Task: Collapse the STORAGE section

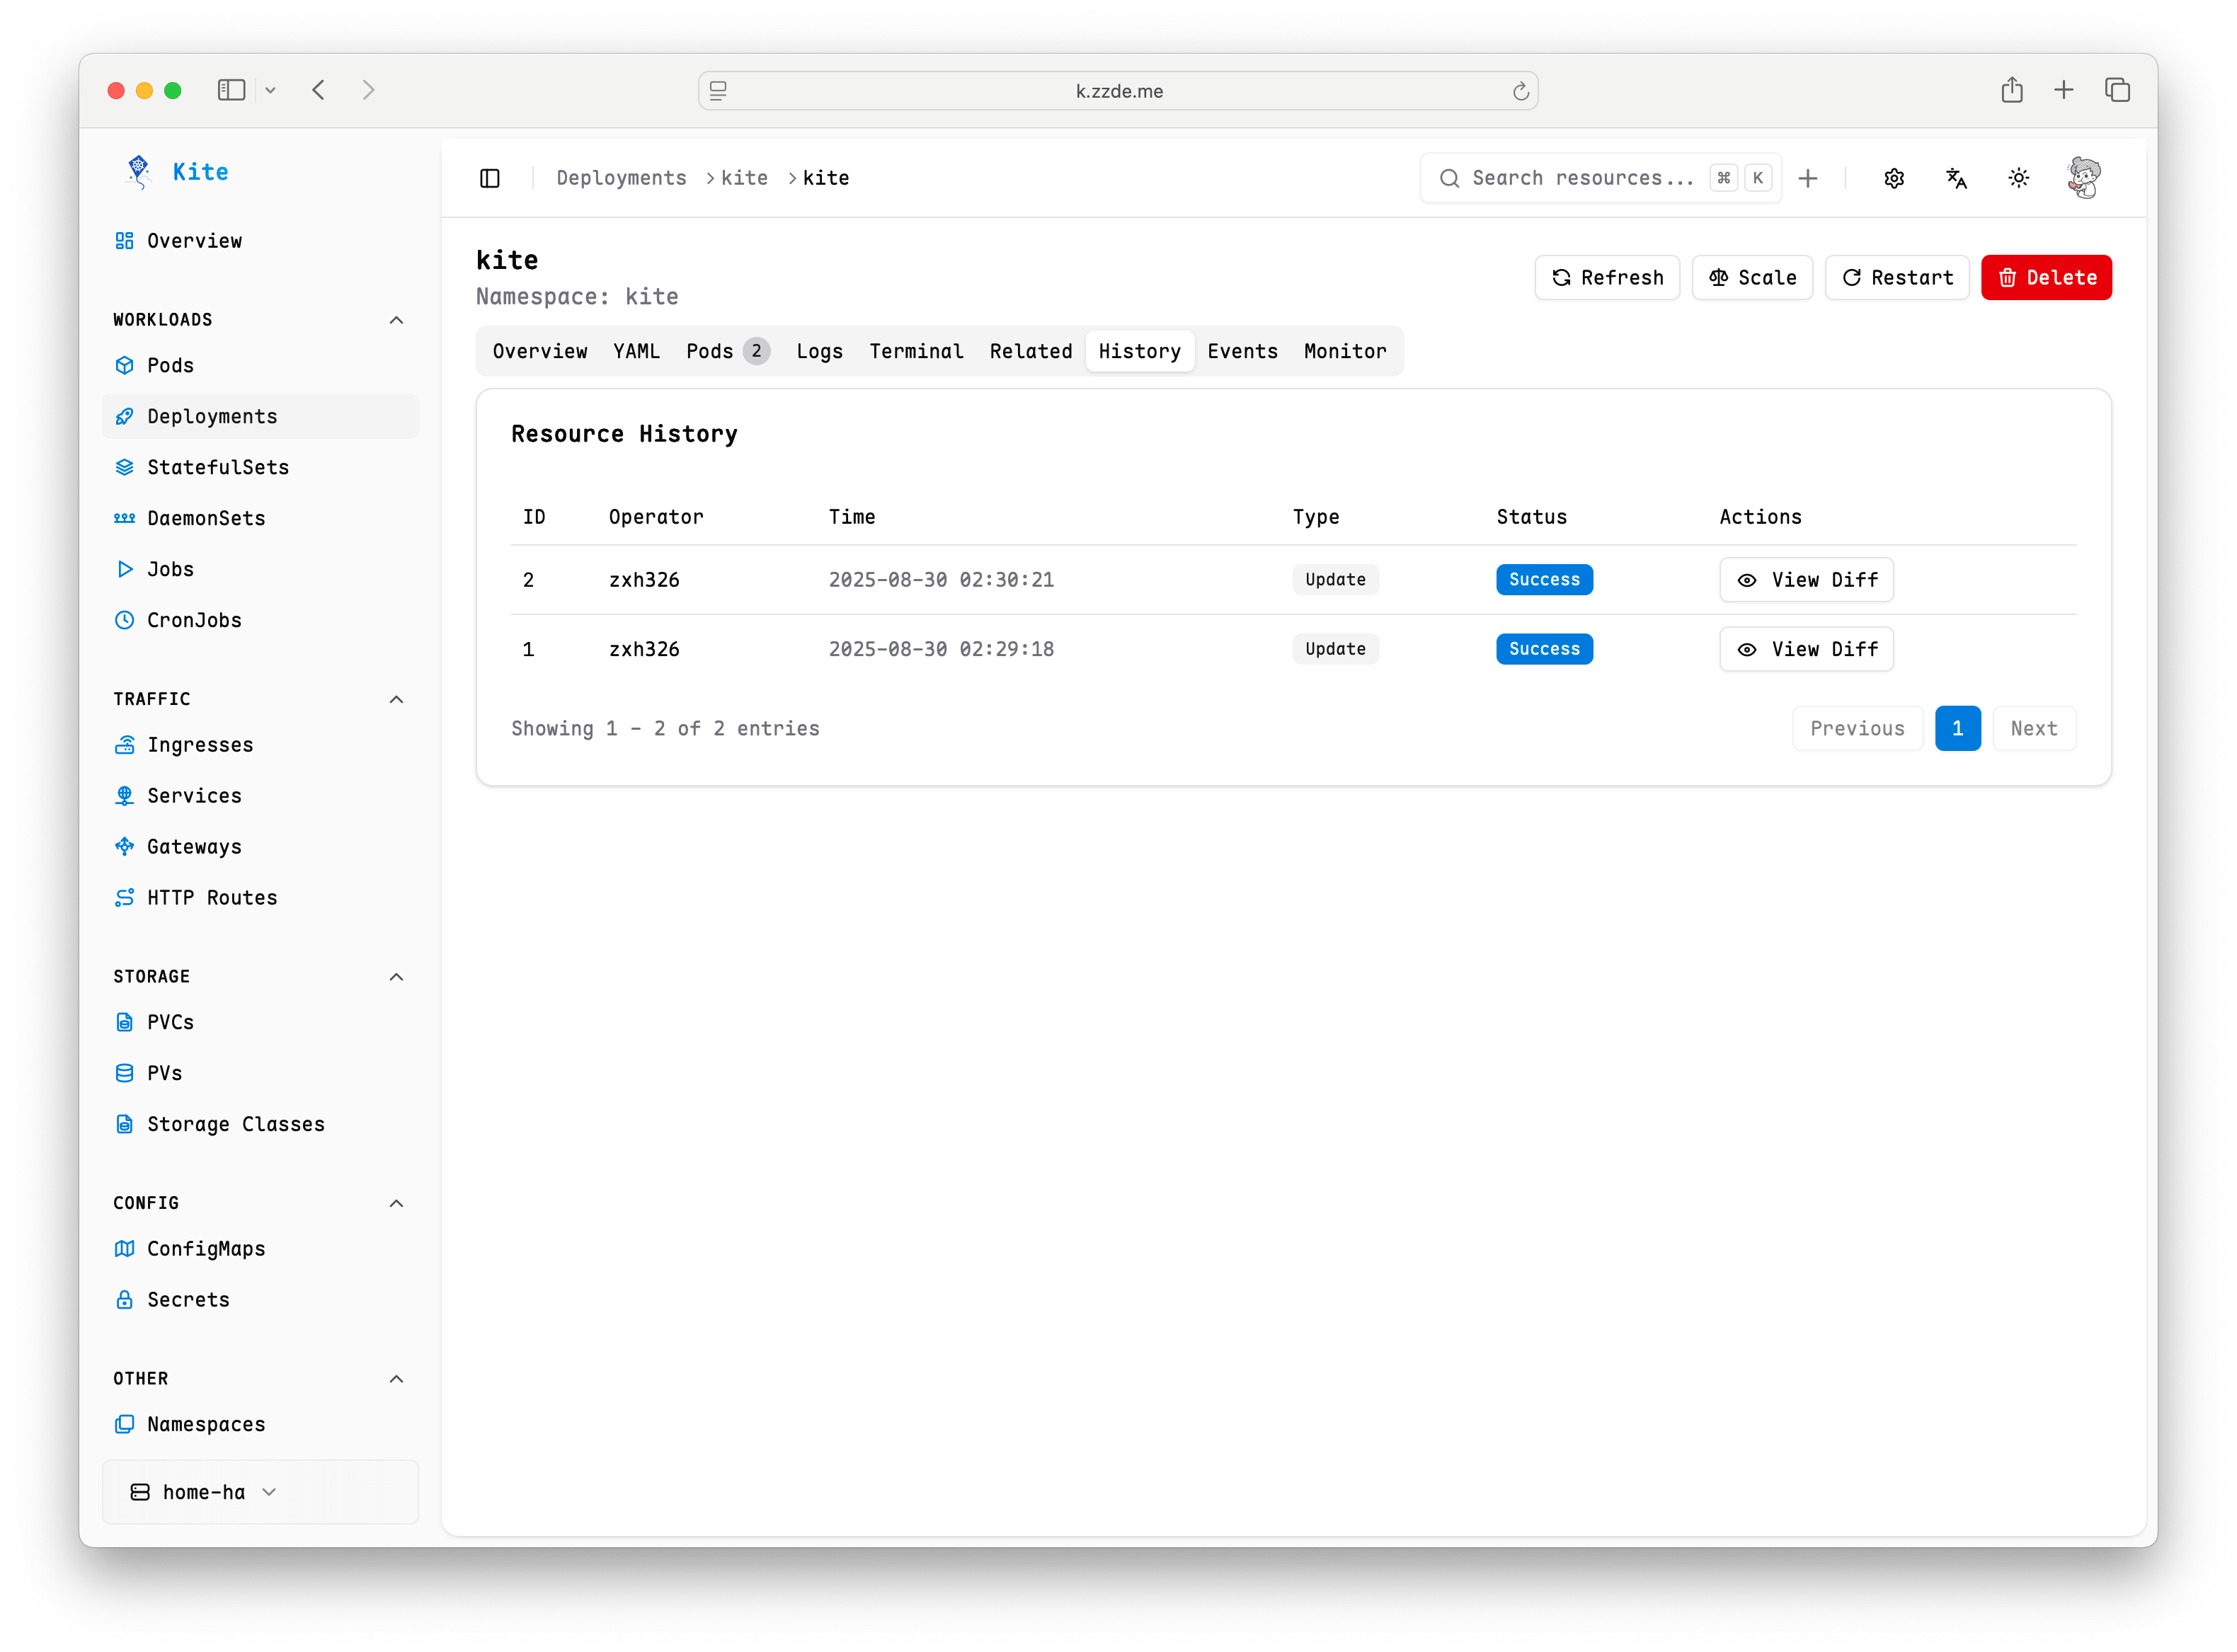Action: pyautogui.click(x=396, y=977)
